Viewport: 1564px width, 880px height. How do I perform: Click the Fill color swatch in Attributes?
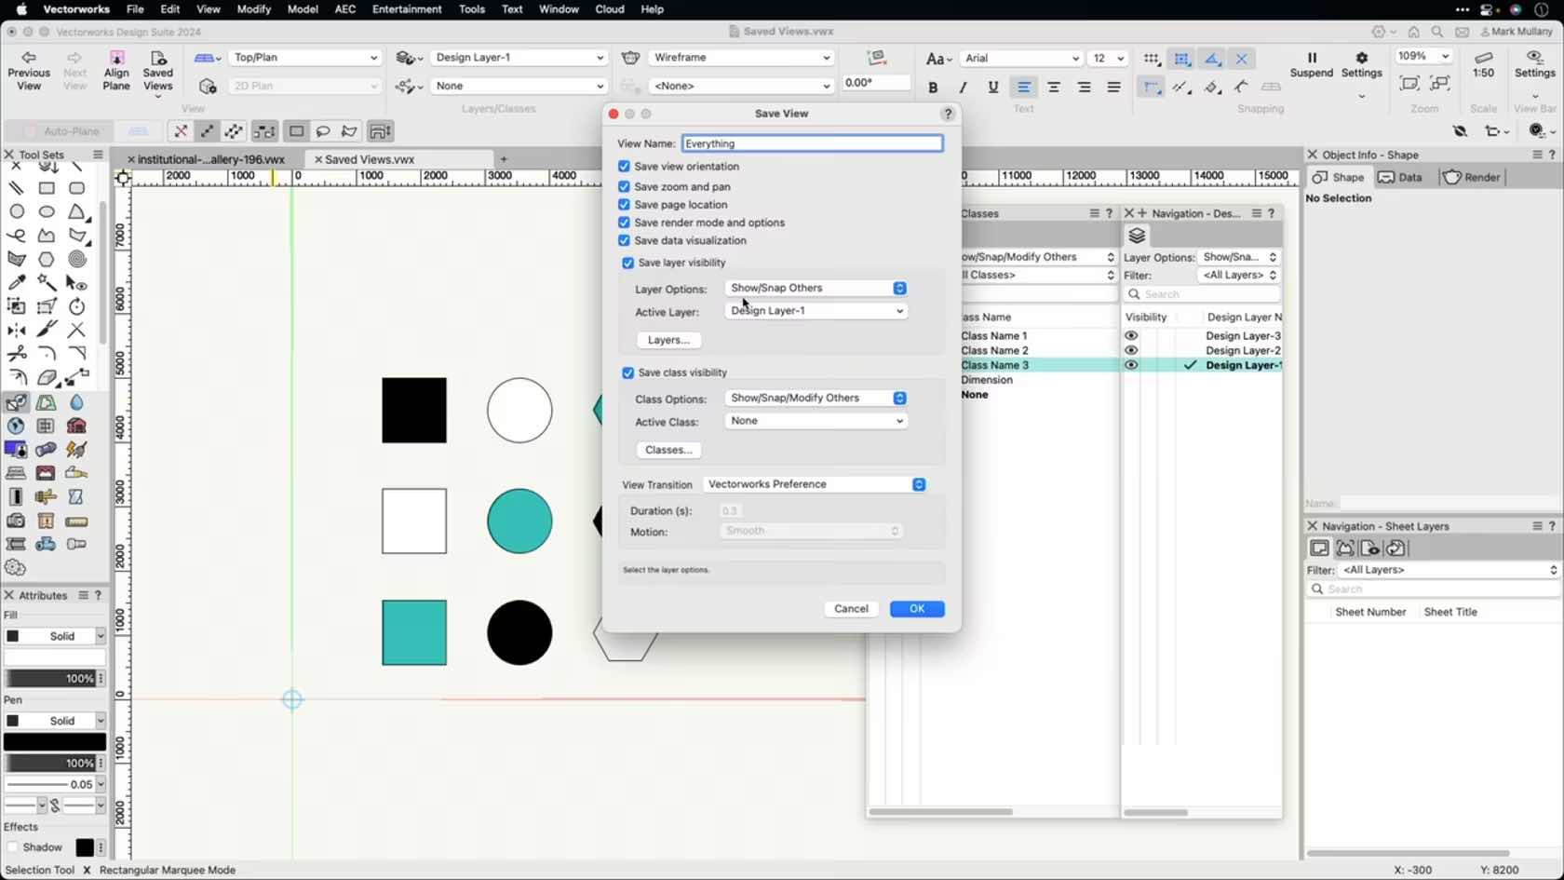click(x=55, y=657)
